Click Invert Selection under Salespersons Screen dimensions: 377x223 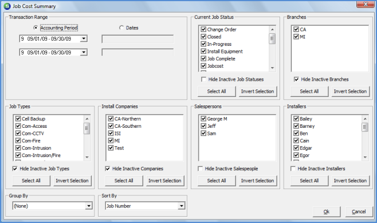pyautogui.click(x=257, y=181)
